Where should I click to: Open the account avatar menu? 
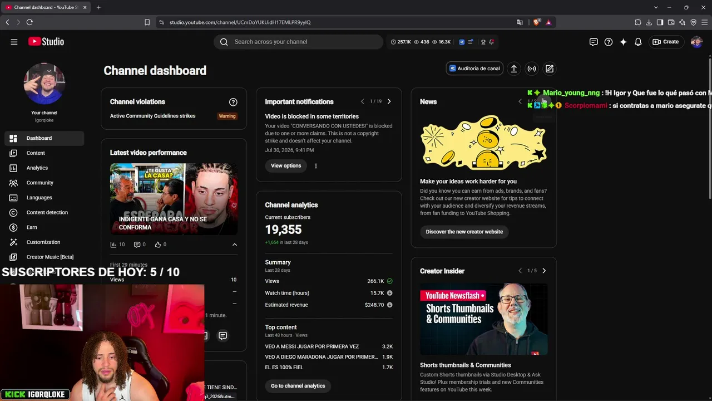coord(696,42)
